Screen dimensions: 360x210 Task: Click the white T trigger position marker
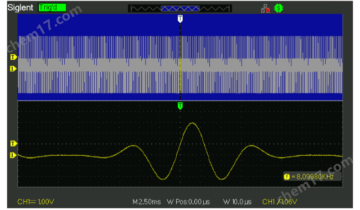180,19
